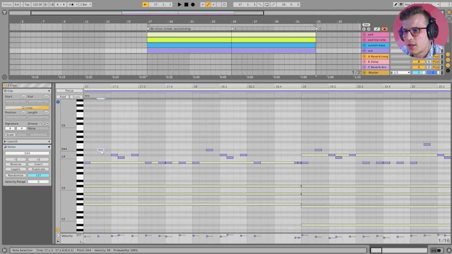The height and width of the screenshot is (254, 452).
Task: Click the Session Record circle button
Action: (224, 5)
